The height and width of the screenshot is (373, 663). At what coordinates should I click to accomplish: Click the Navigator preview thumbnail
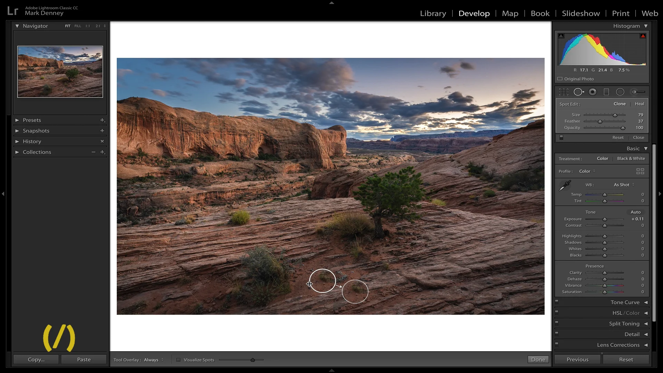60,72
